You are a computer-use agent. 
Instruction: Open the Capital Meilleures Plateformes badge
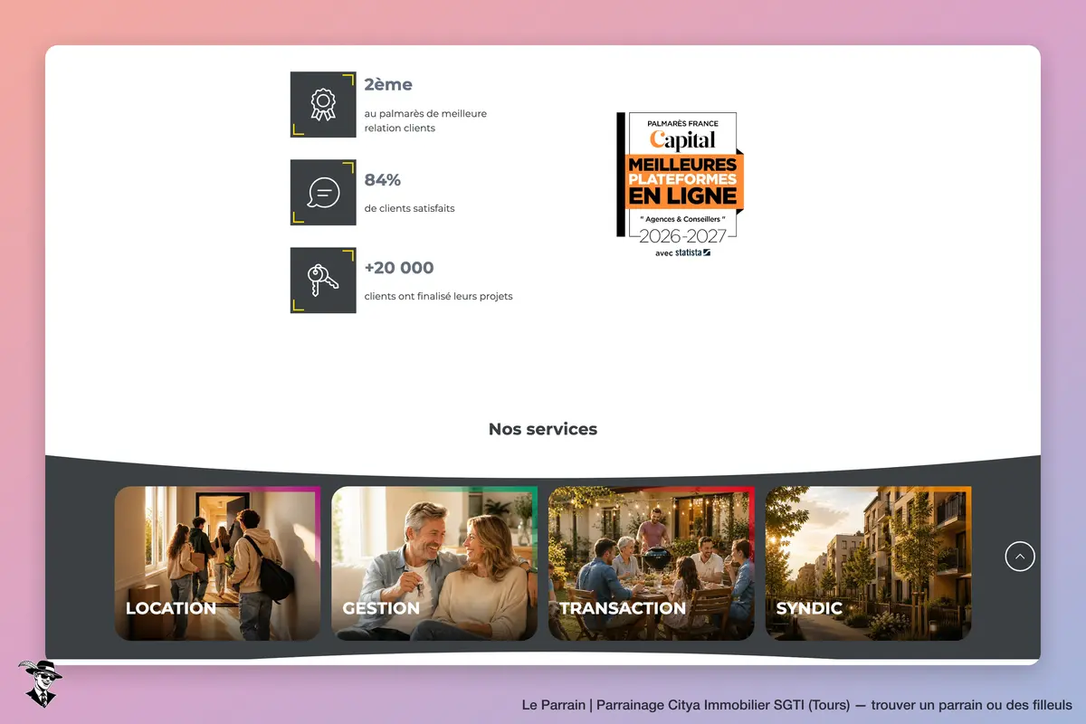pyautogui.click(x=680, y=185)
